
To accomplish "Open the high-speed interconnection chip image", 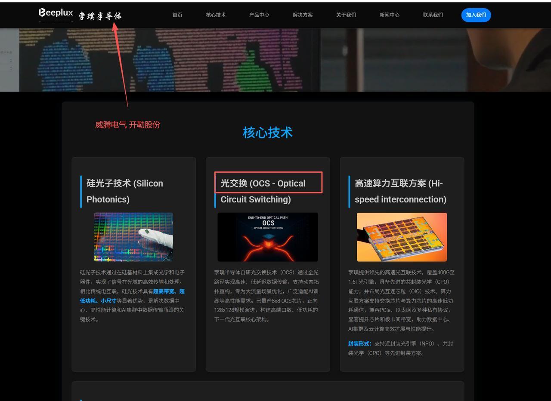I will click(402, 237).
